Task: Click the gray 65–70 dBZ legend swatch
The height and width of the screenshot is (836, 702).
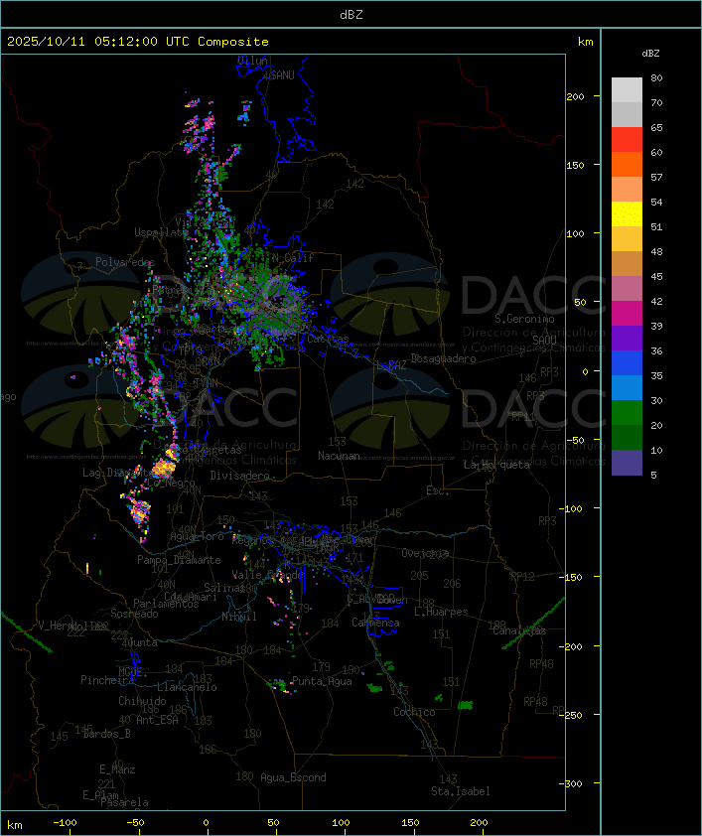Action: (627, 114)
